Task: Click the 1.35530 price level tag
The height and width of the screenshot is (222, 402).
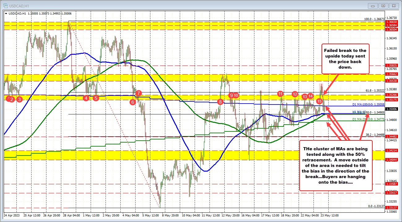Action: [391, 81]
